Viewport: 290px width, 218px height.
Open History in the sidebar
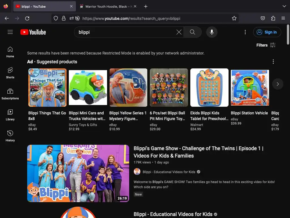[10, 136]
